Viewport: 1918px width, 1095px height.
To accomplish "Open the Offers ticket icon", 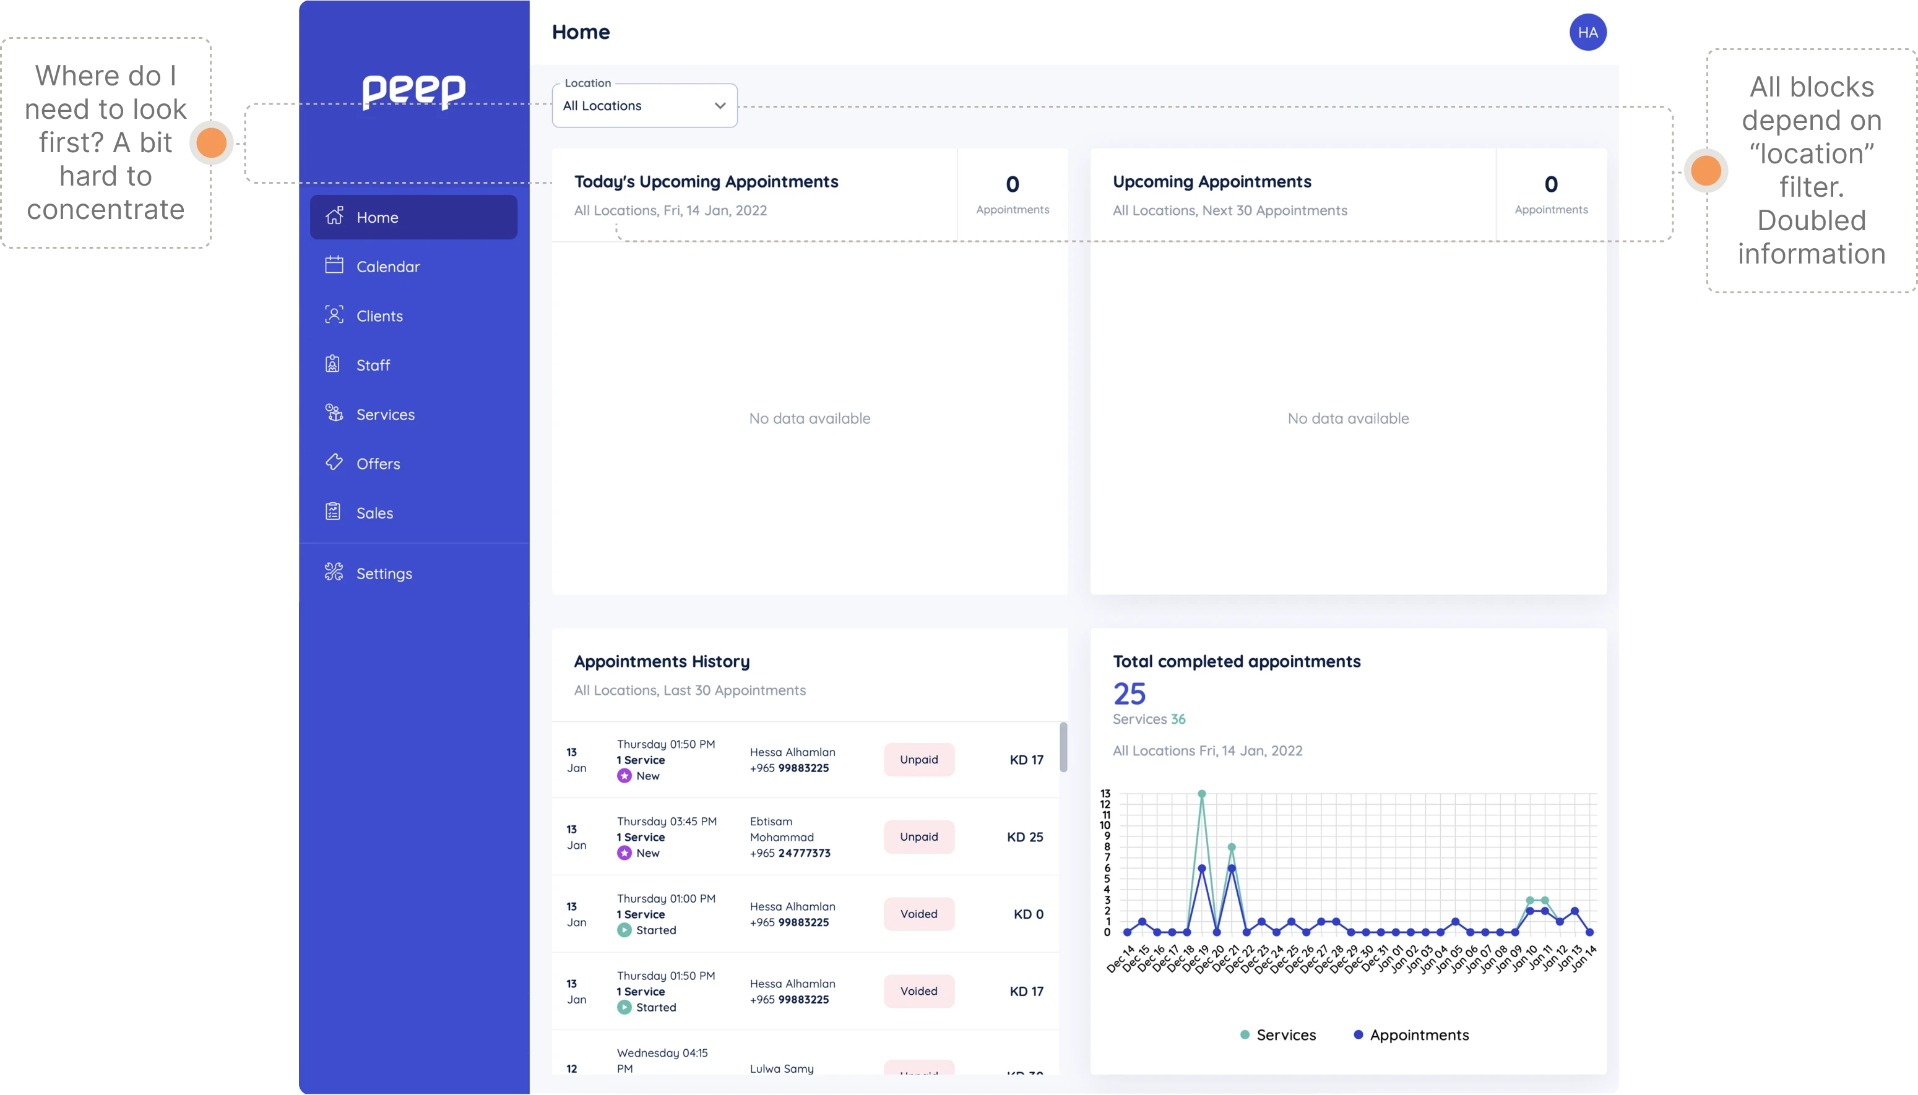I will pos(335,463).
